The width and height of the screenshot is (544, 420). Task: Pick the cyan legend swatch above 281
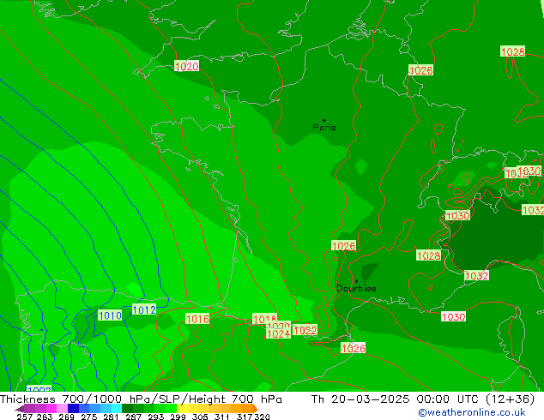point(117,409)
